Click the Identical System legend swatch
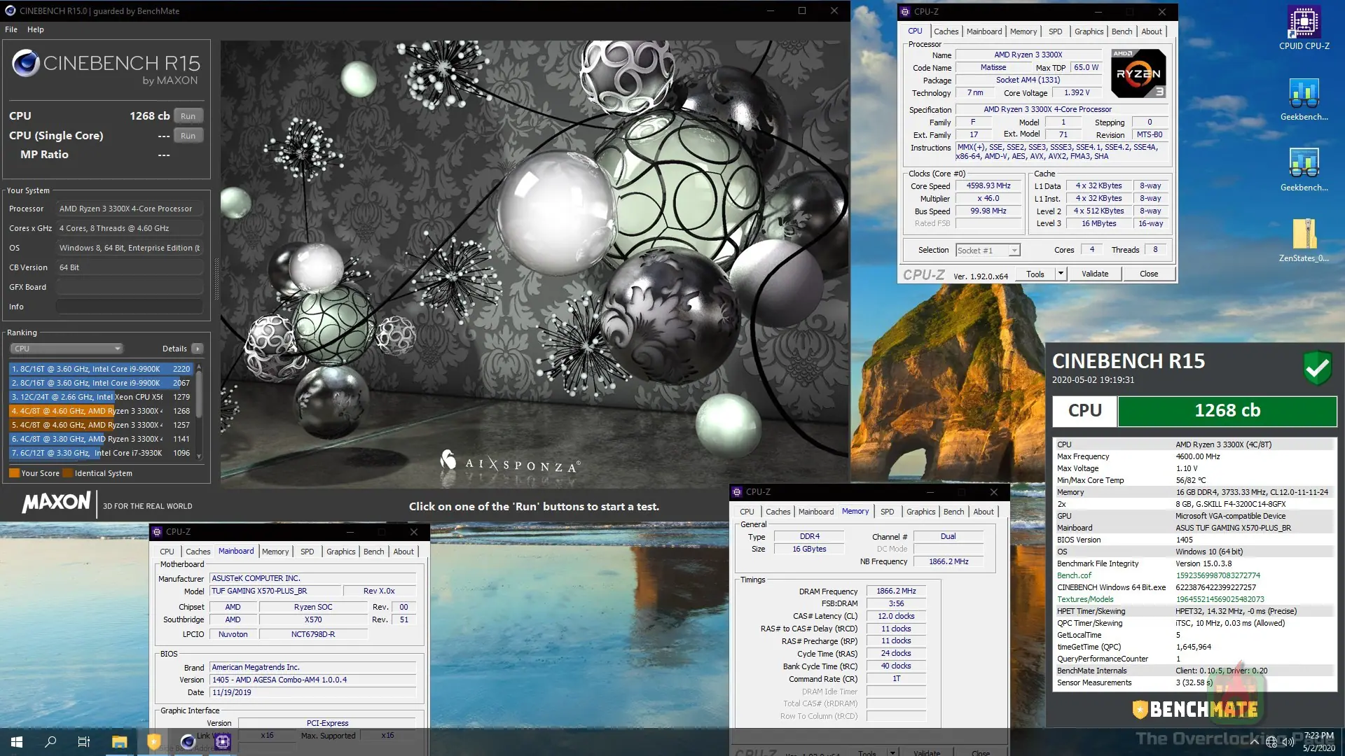Screen dimensions: 1345x756 pos(67,473)
